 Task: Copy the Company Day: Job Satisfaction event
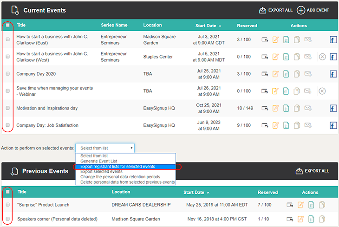[x=297, y=125]
